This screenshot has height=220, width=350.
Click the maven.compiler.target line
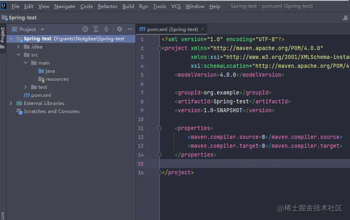265,146
